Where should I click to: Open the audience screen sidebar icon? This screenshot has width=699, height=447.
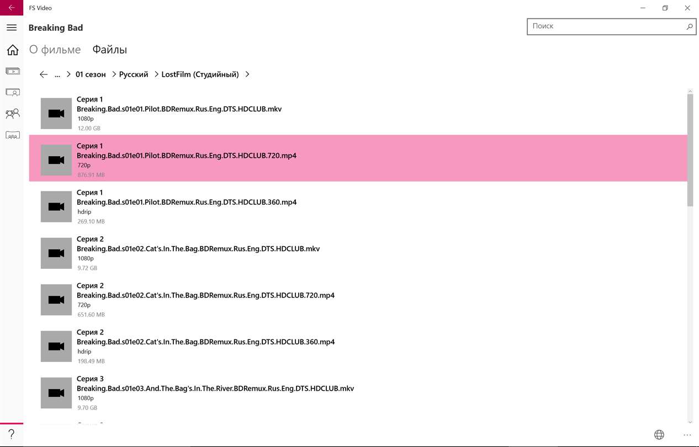click(x=12, y=135)
